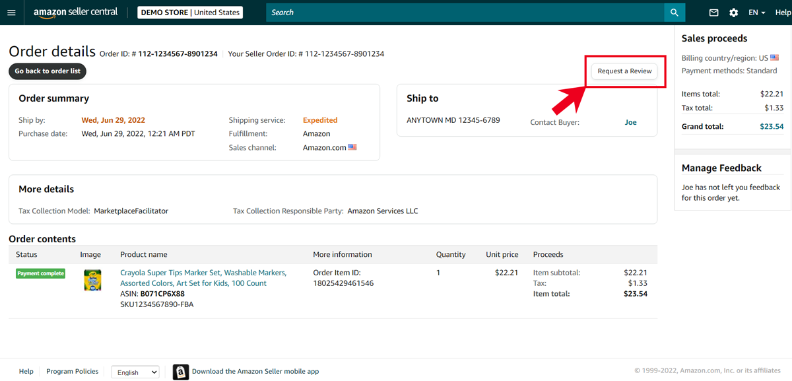Viewport: 792px width, 381px height.
Task: Click the search magnifier button
Action: [674, 13]
